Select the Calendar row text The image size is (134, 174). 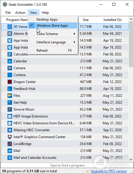coord(20,61)
